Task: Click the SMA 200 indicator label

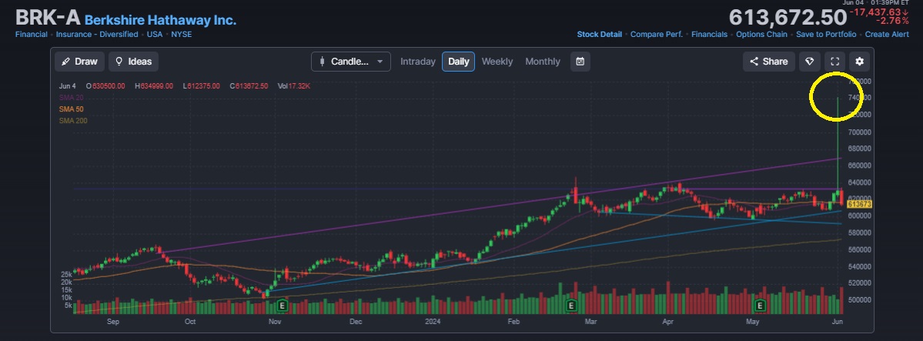Action: (73, 121)
